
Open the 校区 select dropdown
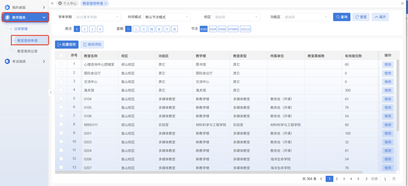[236, 17]
